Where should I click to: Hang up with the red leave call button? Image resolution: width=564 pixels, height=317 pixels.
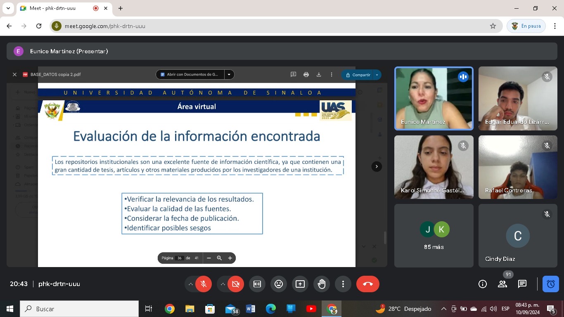(x=367, y=284)
